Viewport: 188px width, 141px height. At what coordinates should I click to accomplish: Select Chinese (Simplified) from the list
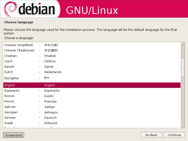pos(92,45)
